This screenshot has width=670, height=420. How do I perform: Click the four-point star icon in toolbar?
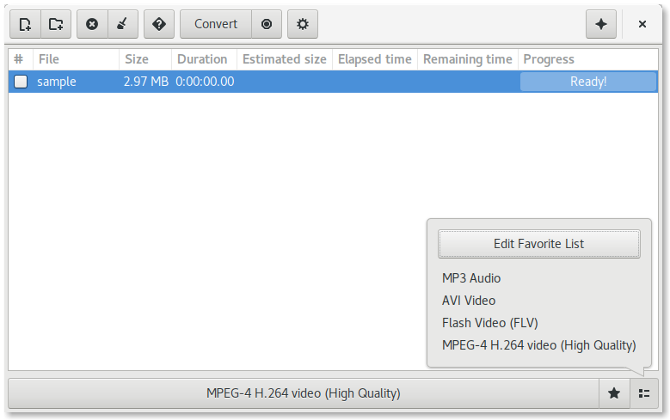click(601, 24)
